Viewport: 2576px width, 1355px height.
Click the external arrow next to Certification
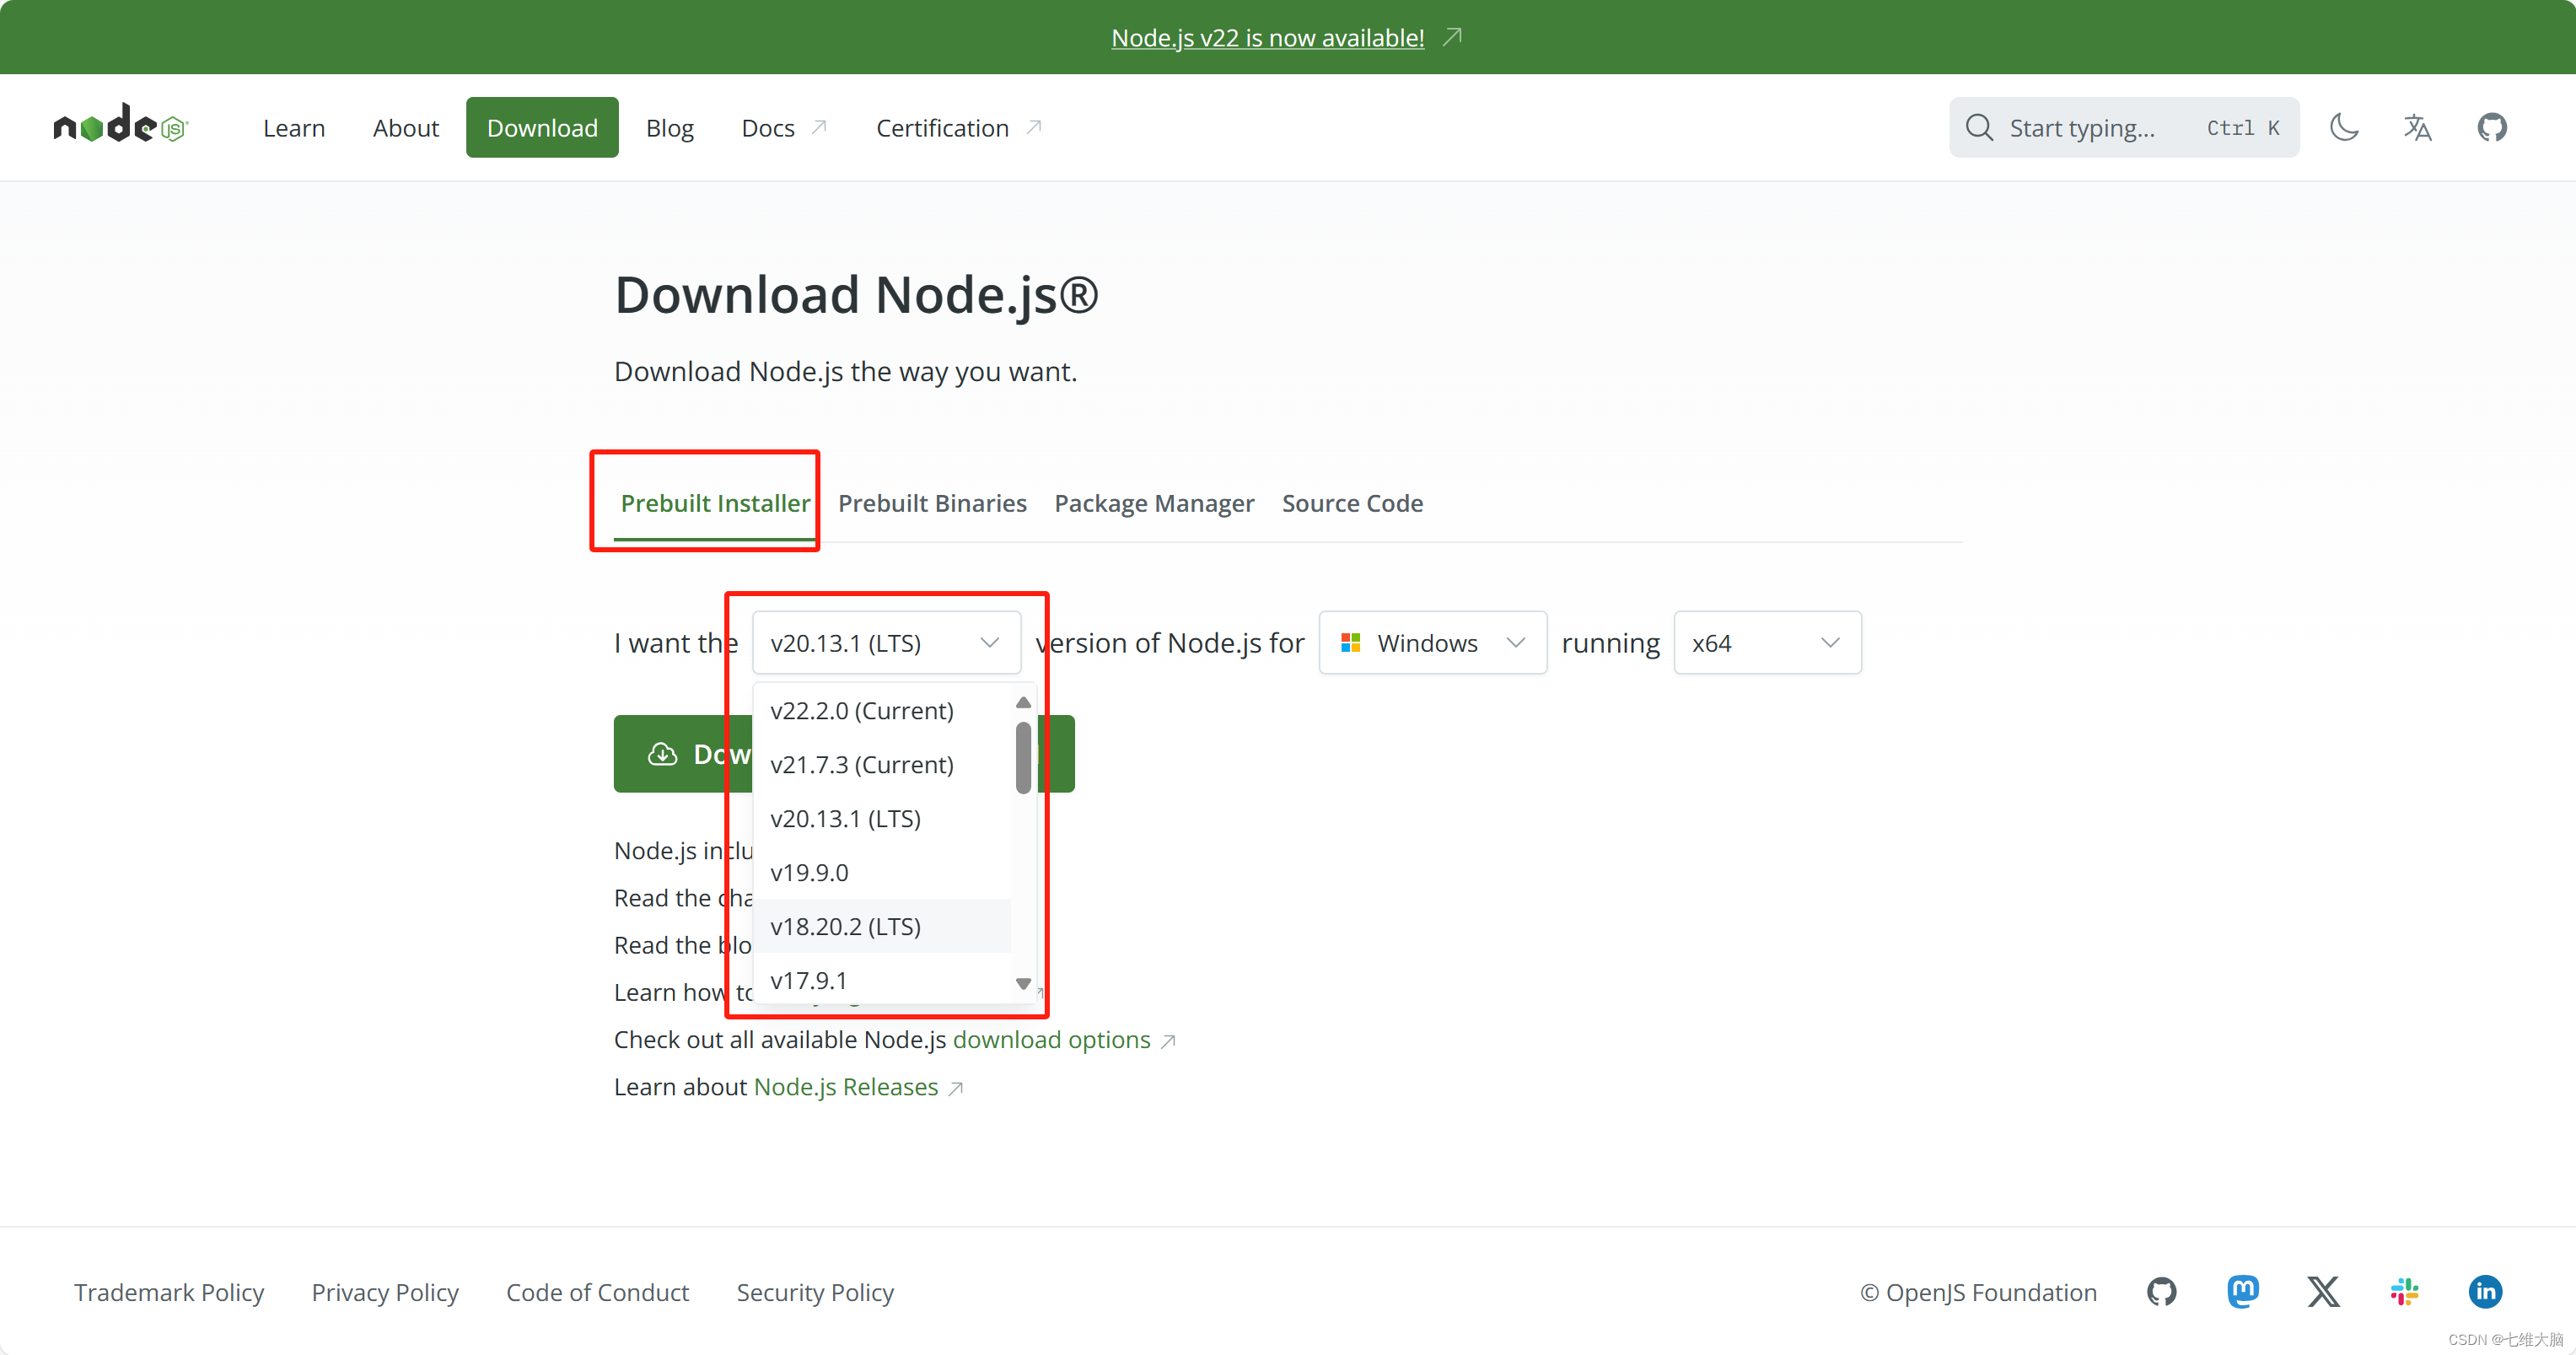[x=1034, y=127]
